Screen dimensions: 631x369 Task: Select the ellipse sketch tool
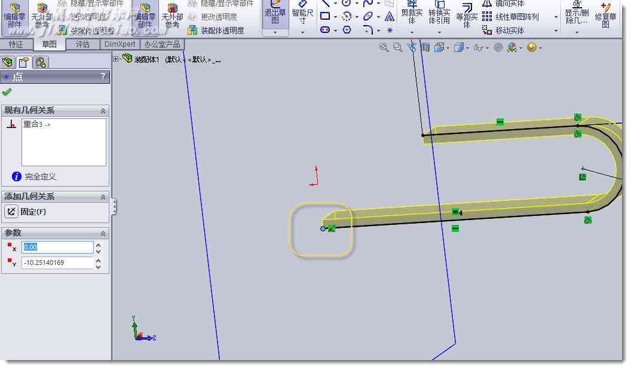coord(368,16)
